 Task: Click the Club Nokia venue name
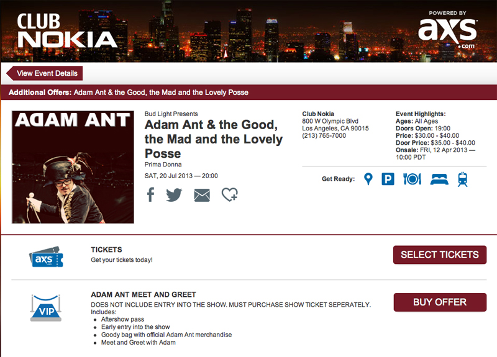point(318,114)
